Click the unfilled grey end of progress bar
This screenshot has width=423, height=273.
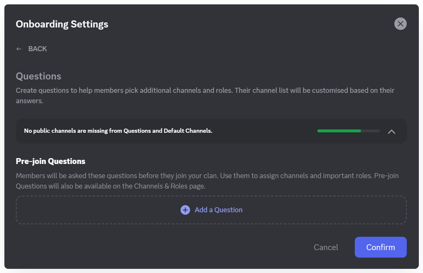pos(371,131)
